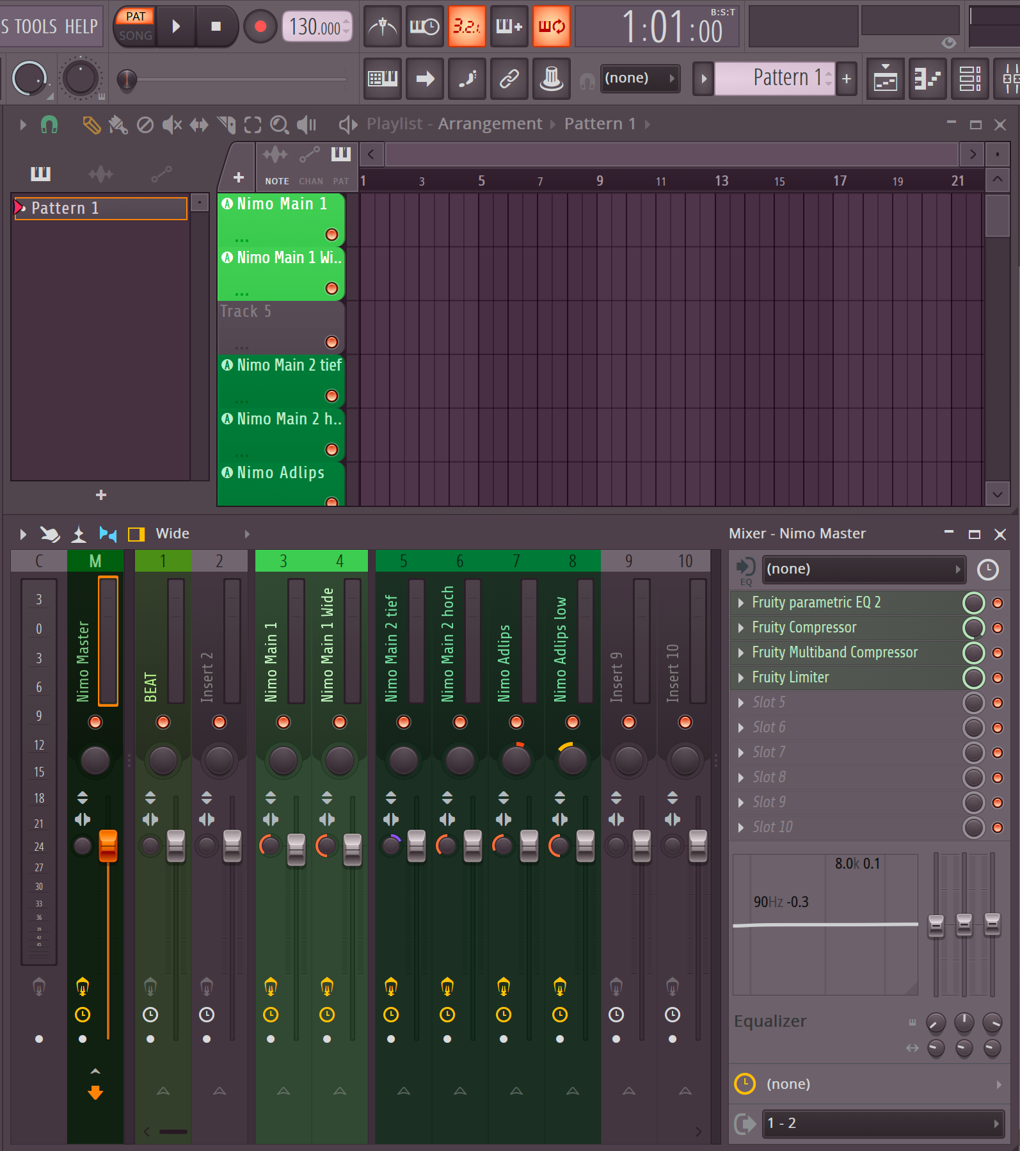The width and height of the screenshot is (1020, 1151).
Task: Select the playlist draw pencil tool
Action: [91, 124]
